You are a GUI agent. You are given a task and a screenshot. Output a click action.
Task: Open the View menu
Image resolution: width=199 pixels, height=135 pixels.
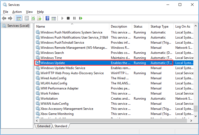click(x=29, y=12)
